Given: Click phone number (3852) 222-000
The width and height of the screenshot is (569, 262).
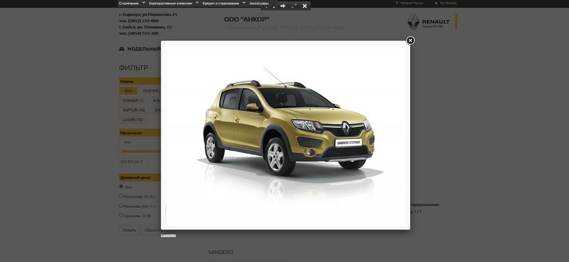Looking at the screenshot, I should [x=143, y=21].
